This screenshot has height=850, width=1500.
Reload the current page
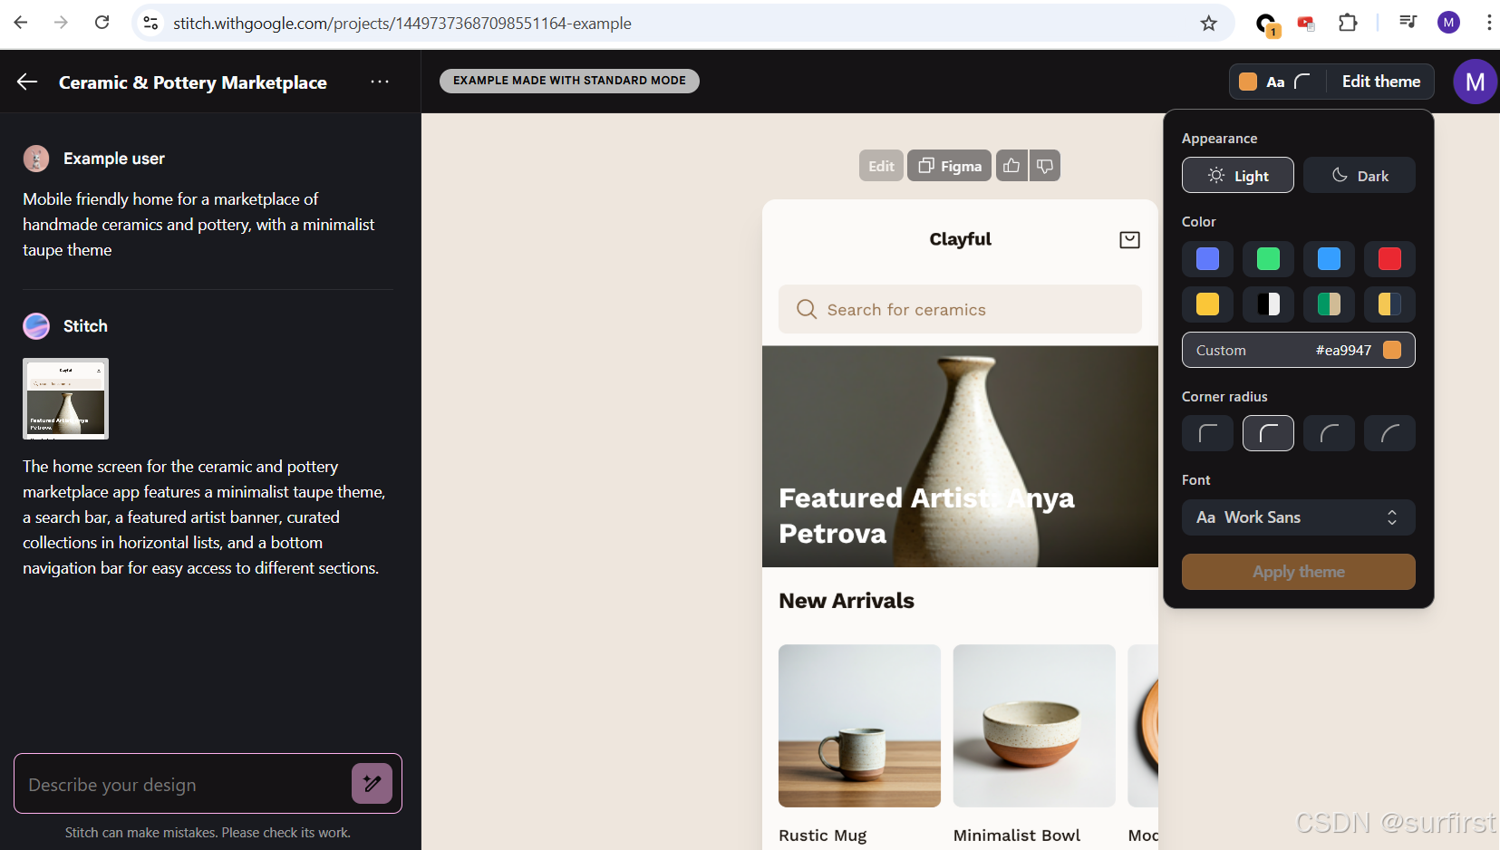pyautogui.click(x=102, y=23)
